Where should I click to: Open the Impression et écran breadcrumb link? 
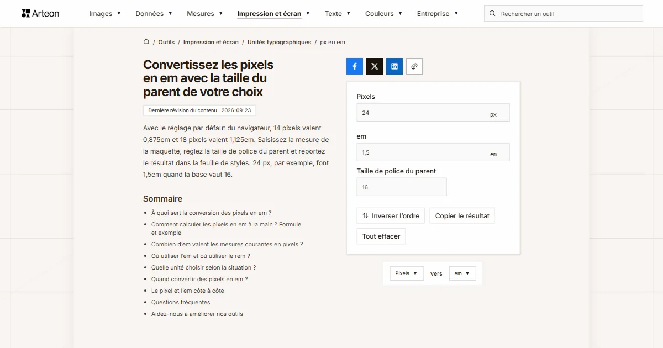pyautogui.click(x=211, y=42)
